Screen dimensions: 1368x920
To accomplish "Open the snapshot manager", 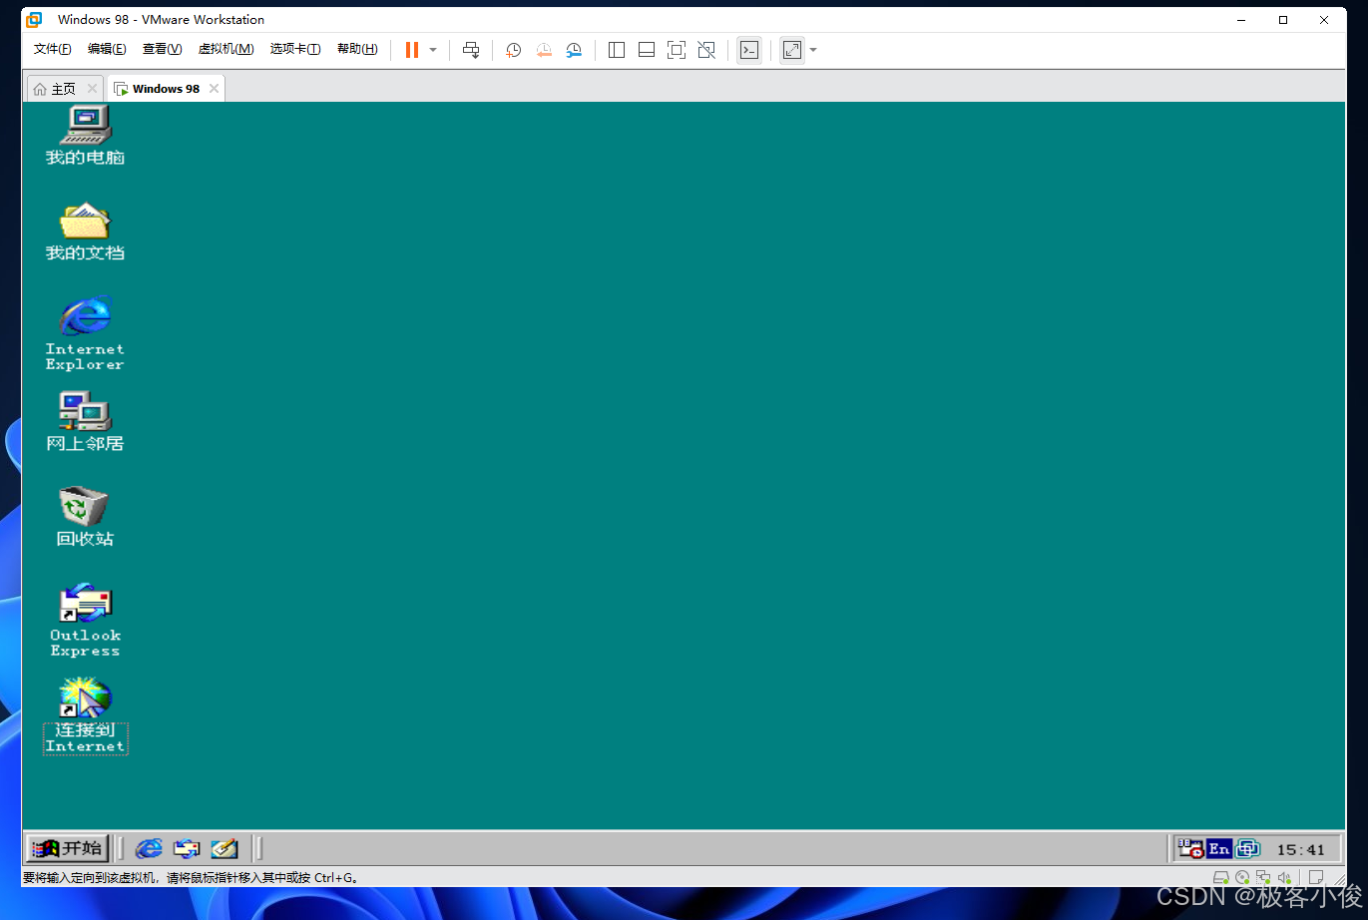I will (574, 50).
